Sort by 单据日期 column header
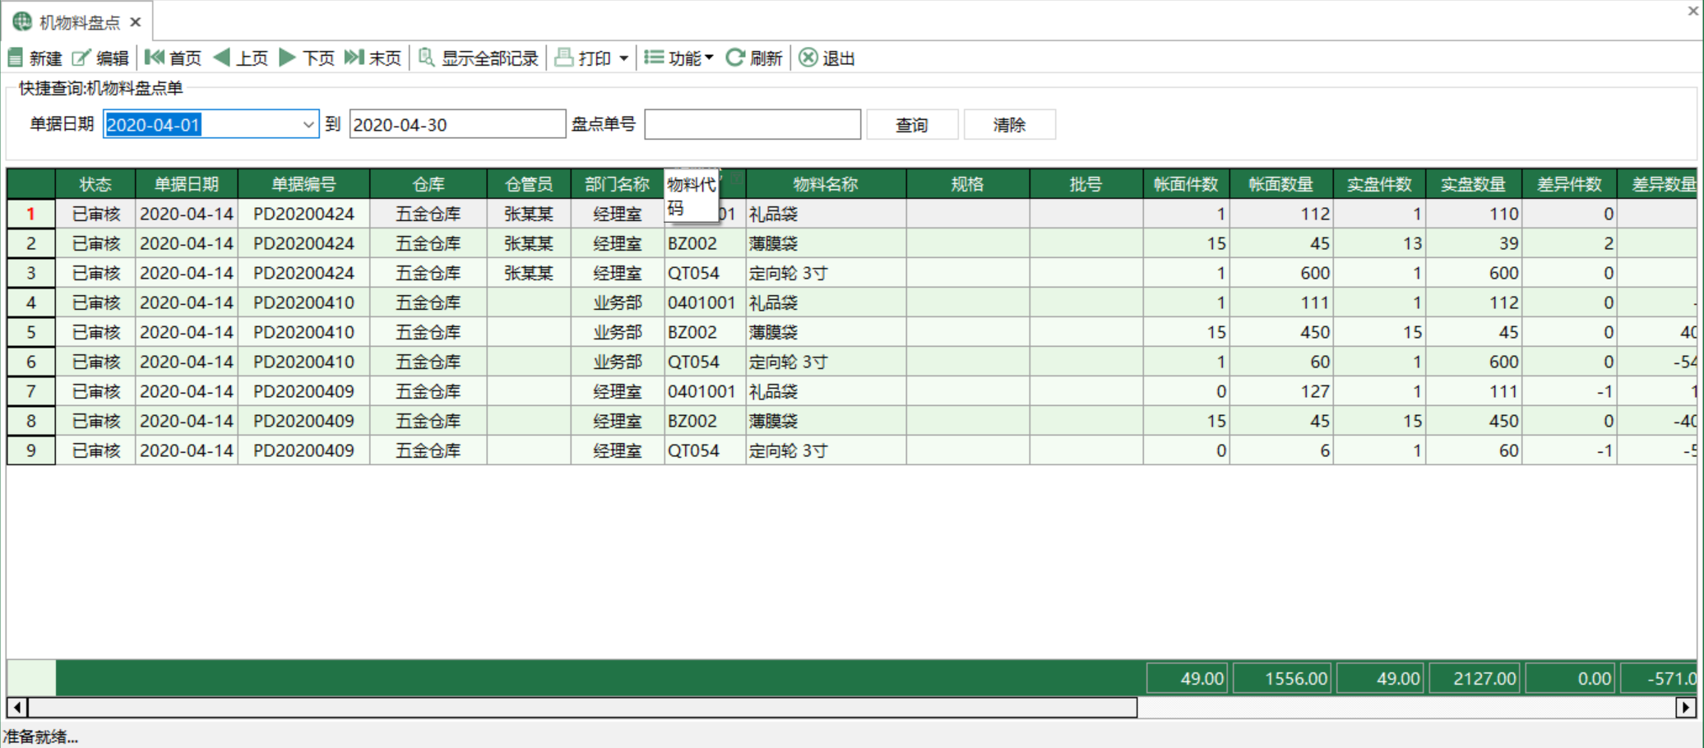The width and height of the screenshot is (1704, 748). [x=187, y=184]
